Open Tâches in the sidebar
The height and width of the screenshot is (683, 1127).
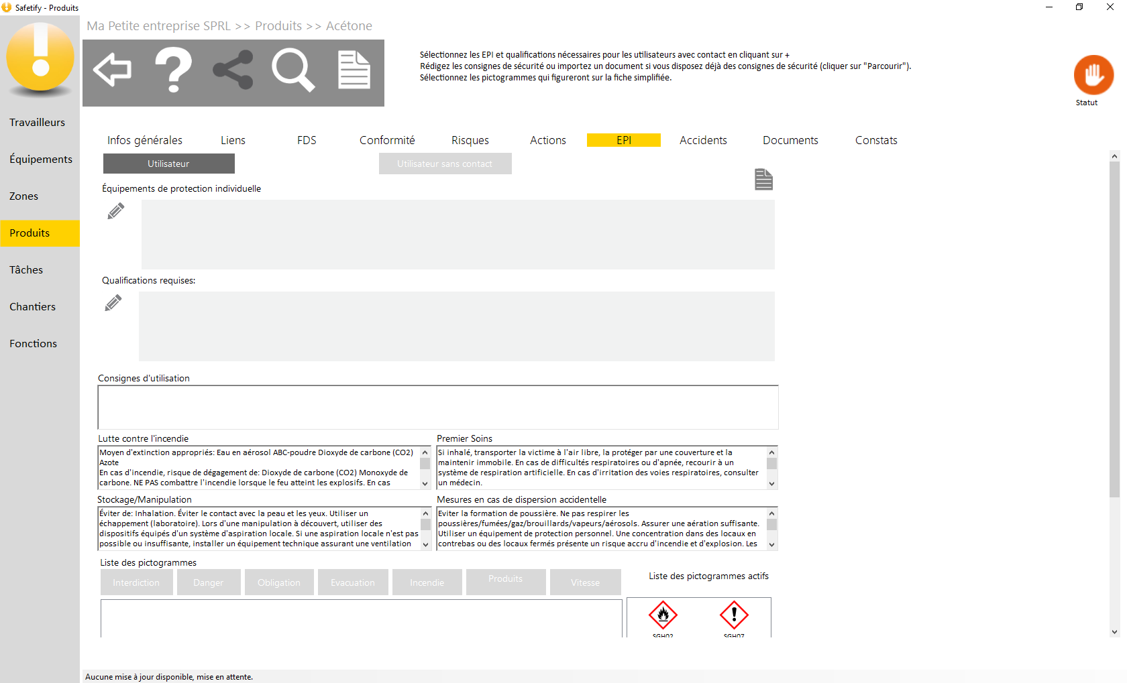40,270
